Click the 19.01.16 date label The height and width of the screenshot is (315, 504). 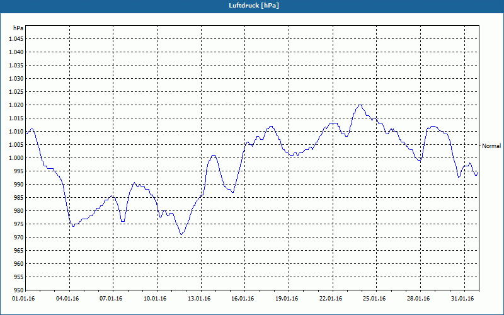(x=287, y=299)
